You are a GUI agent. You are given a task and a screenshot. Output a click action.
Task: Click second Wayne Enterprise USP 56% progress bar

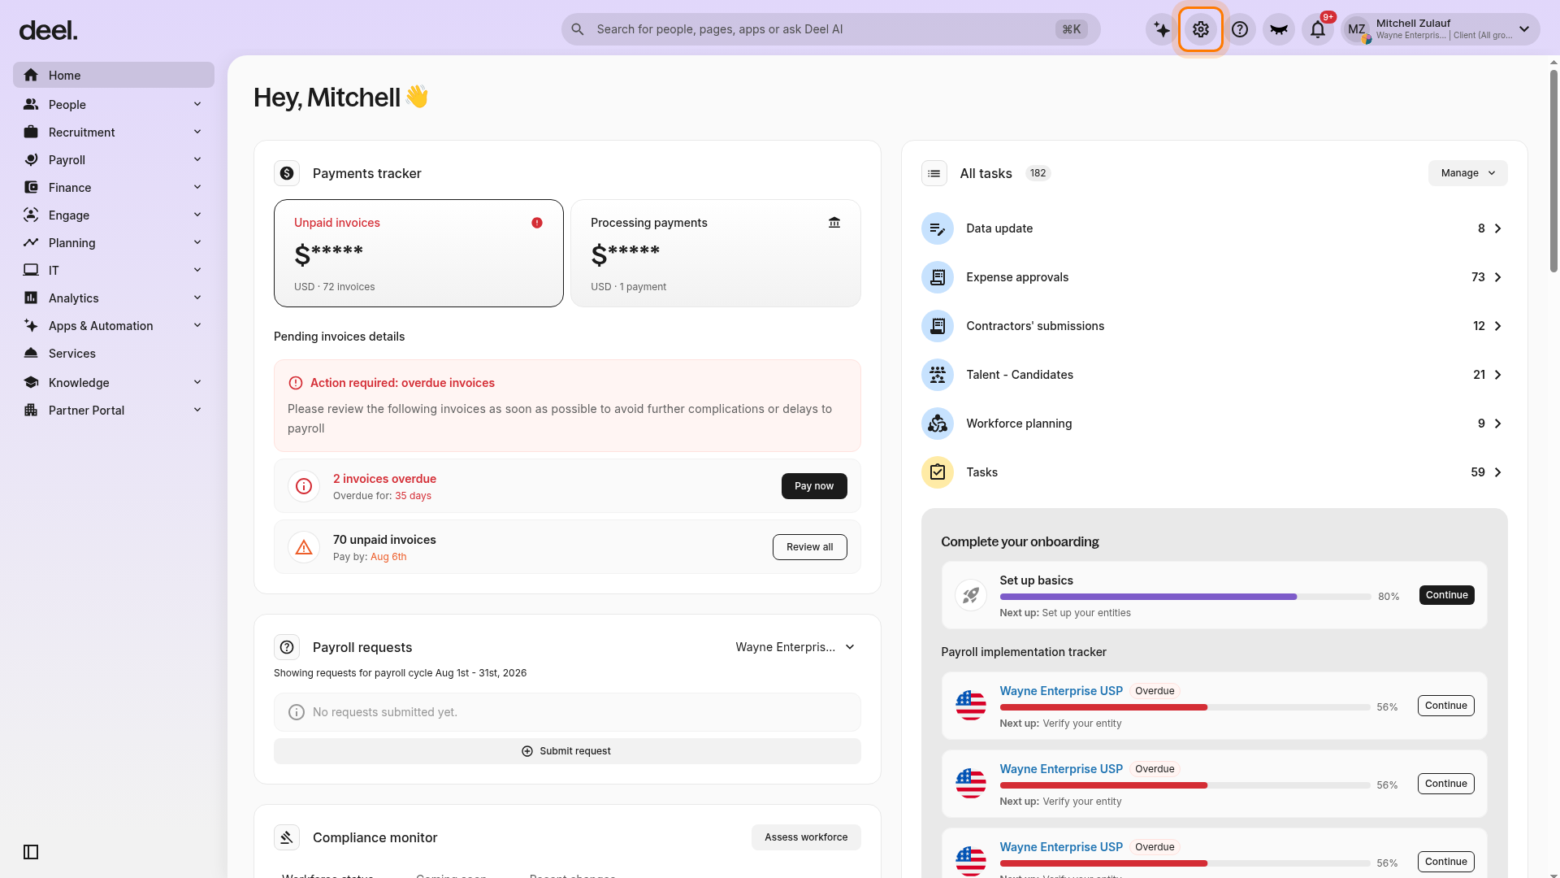point(1185,785)
